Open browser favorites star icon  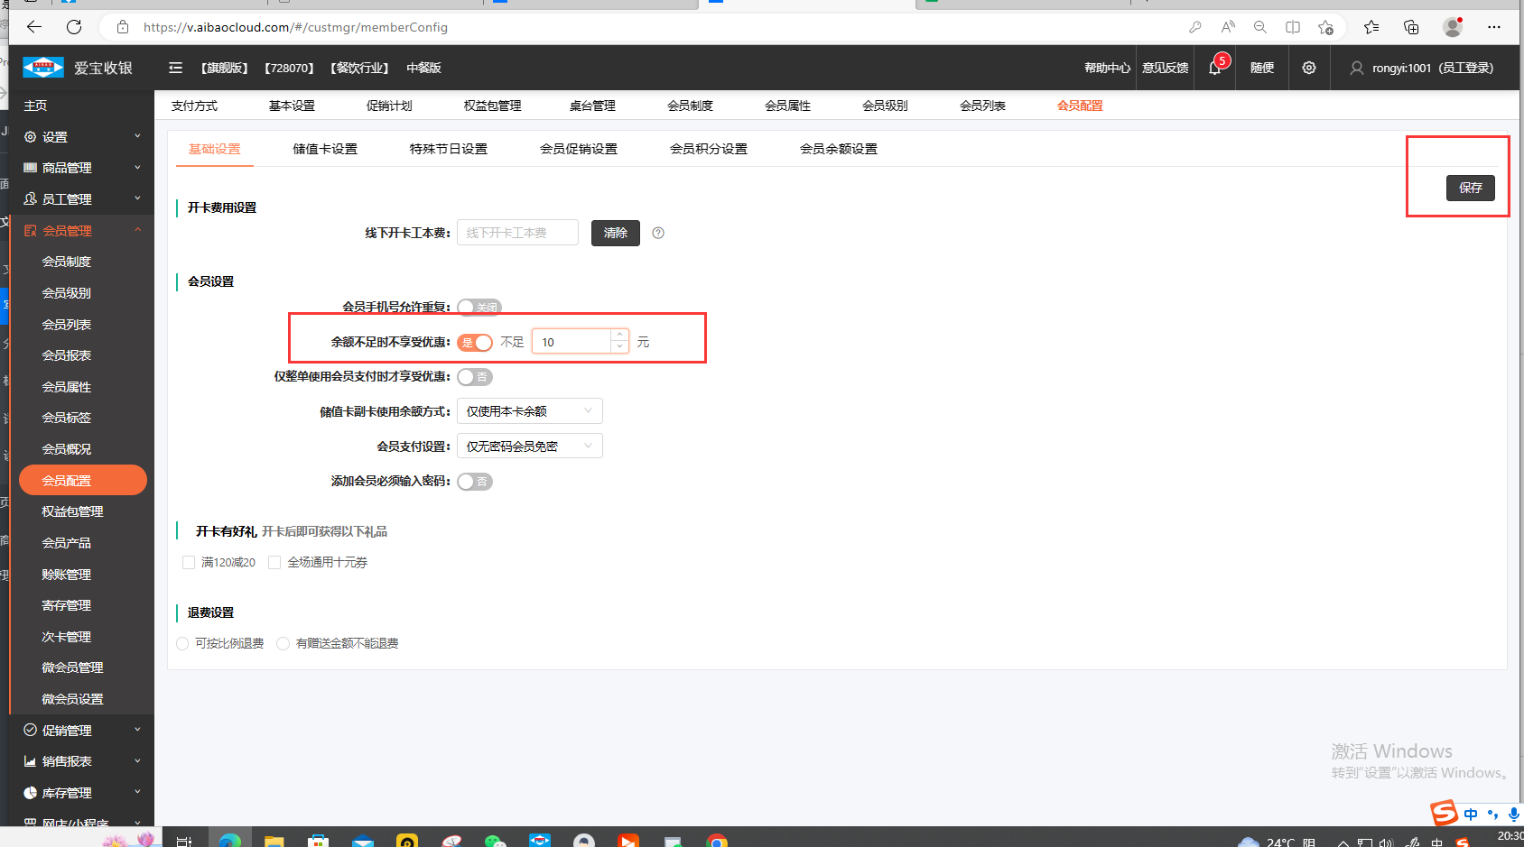(x=1371, y=27)
